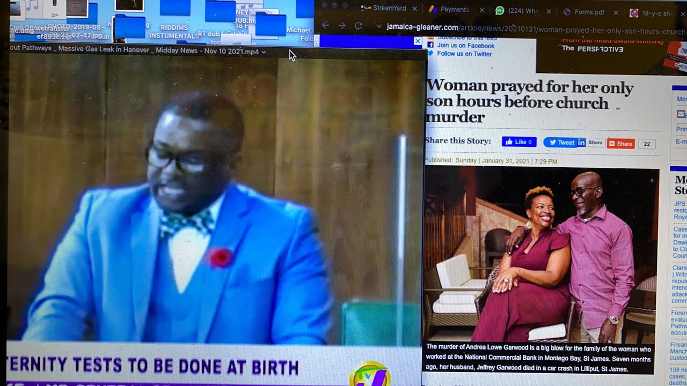Click the photo caption about Andrea Lowe Garwood
The height and width of the screenshot is (386, 687).
[539, 358]
